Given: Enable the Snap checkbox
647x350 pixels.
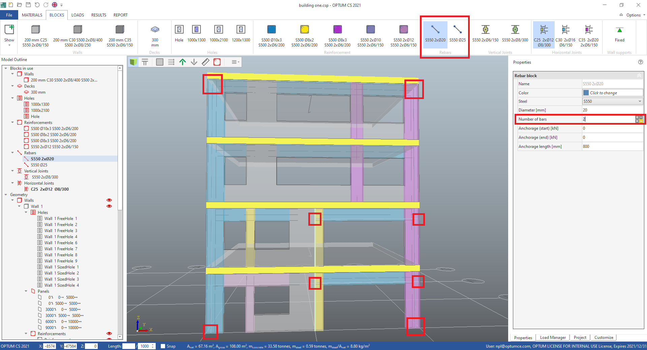Looking at the screenshot, I should (163, 346).
